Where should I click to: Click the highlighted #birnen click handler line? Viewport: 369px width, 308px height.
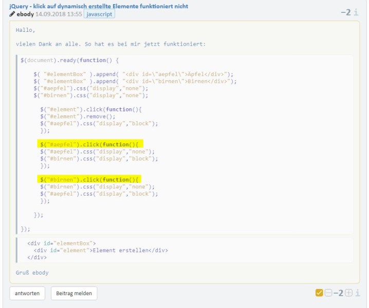[90, 180]
